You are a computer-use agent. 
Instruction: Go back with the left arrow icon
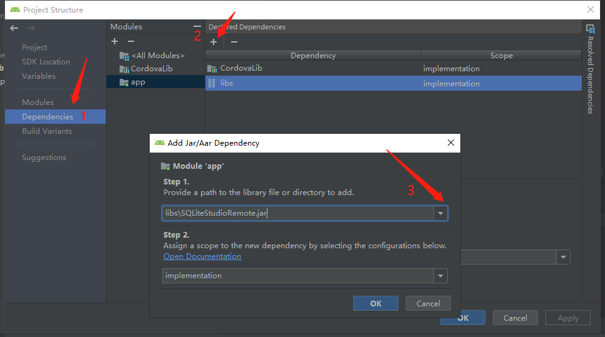click(x=14, y=28)
